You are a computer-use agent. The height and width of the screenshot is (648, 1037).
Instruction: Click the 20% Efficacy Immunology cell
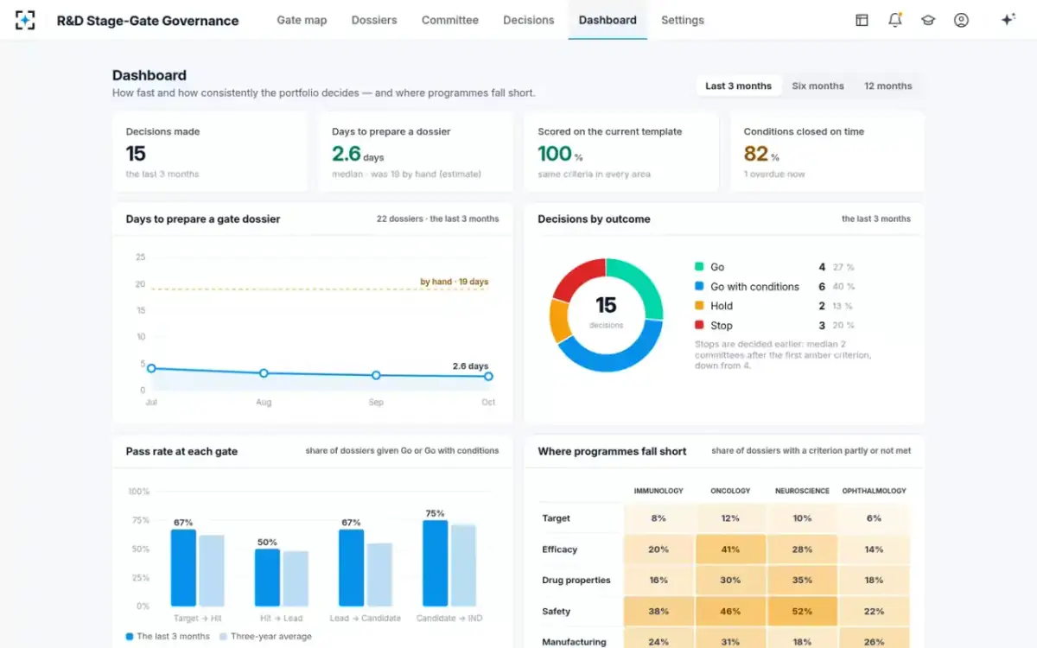point(658,550)
